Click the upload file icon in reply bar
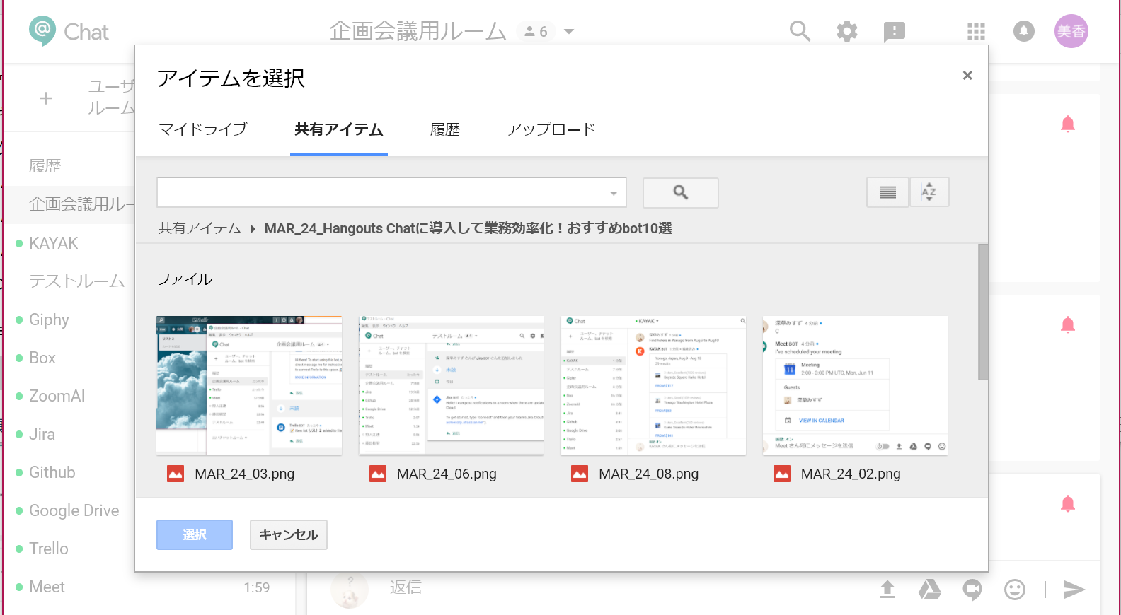 (x=887, y=589)
